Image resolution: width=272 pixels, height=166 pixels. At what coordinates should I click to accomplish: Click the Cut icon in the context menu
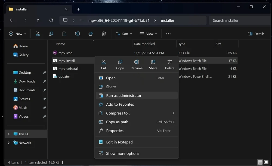click(x=104, y=62)
